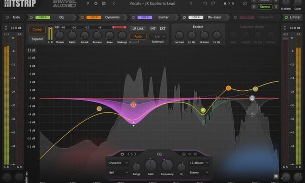The height and width of the screenshot is (183, 305).
Task: Click the undo arrow icon
Action: [205, 4]
